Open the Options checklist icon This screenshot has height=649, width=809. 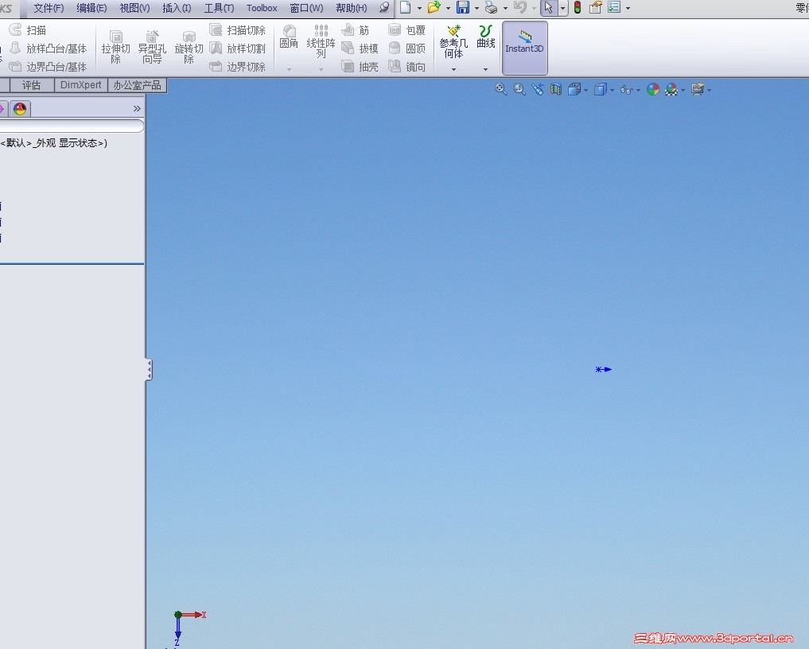coord(614,7)
